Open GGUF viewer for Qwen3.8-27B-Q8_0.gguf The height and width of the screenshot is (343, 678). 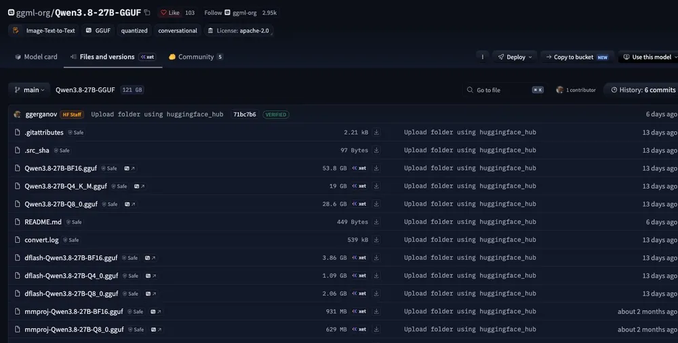130,204
